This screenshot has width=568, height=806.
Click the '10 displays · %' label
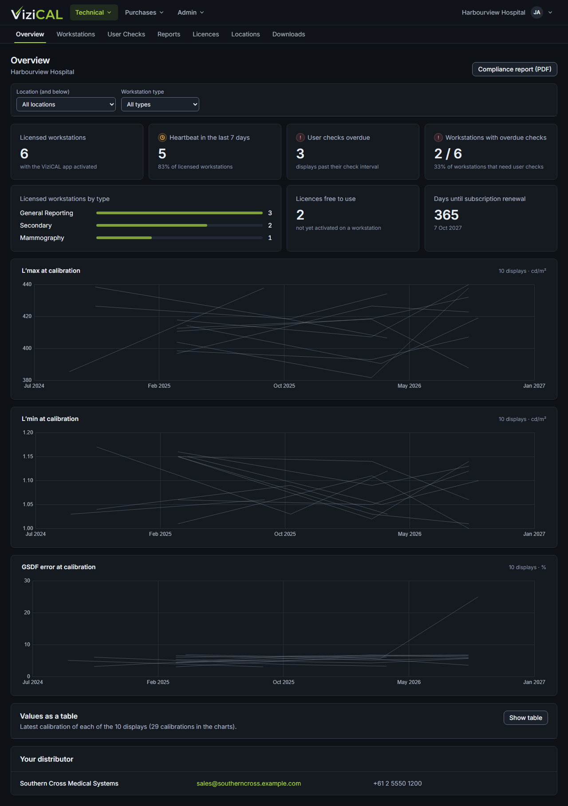527,567
